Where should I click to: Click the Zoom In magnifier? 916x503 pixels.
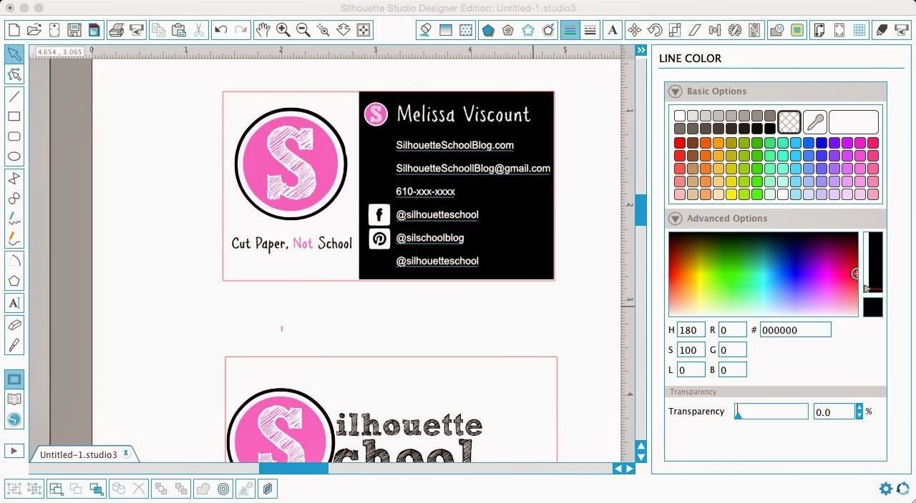[x=283, y=29]
